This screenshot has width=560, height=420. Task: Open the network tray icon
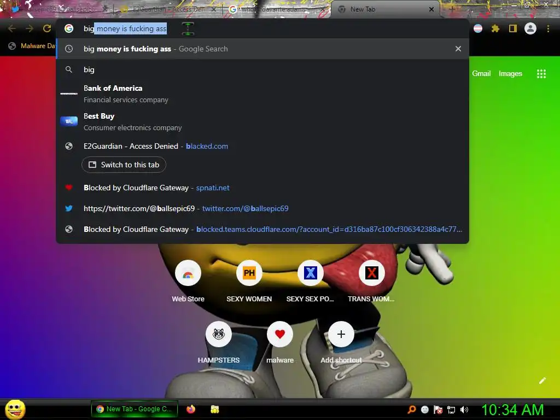click(451, 410)
